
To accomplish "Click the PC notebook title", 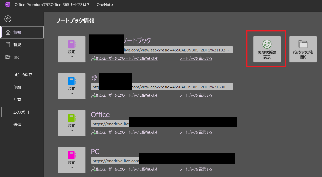I will [x=95, y=152].
